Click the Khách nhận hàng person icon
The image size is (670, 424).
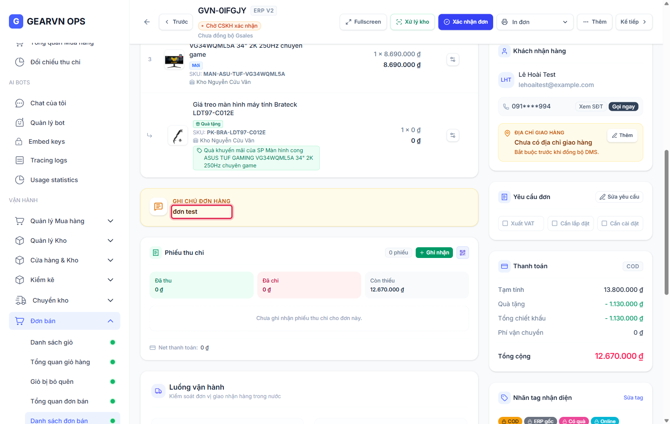click(x=504, y=51)
